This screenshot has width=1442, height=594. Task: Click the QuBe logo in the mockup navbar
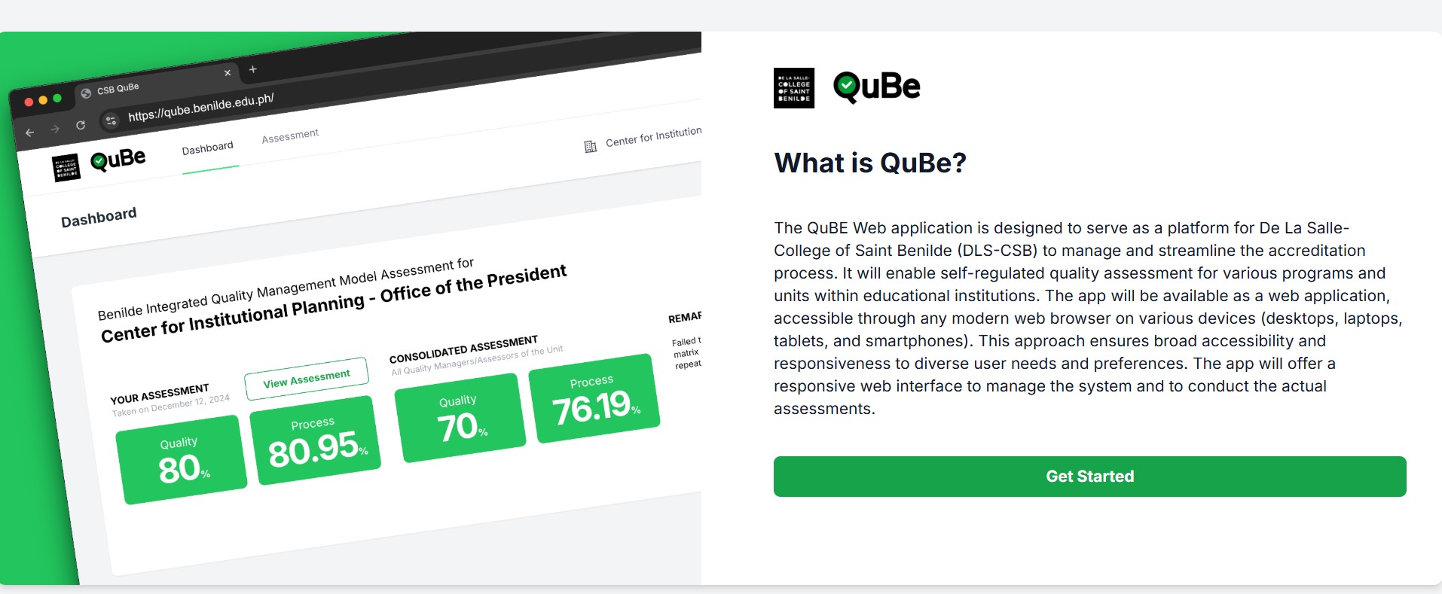(x=118, y=160)
